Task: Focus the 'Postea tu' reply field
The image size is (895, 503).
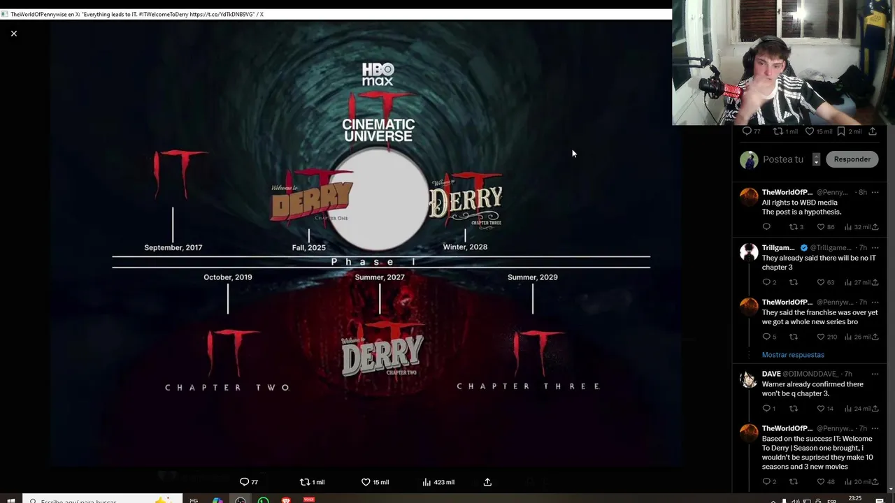Action: (x=783, y=159)
